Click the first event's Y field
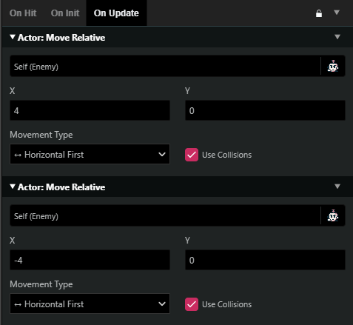This screenshot has height=325, width=353. click(265, 110)
